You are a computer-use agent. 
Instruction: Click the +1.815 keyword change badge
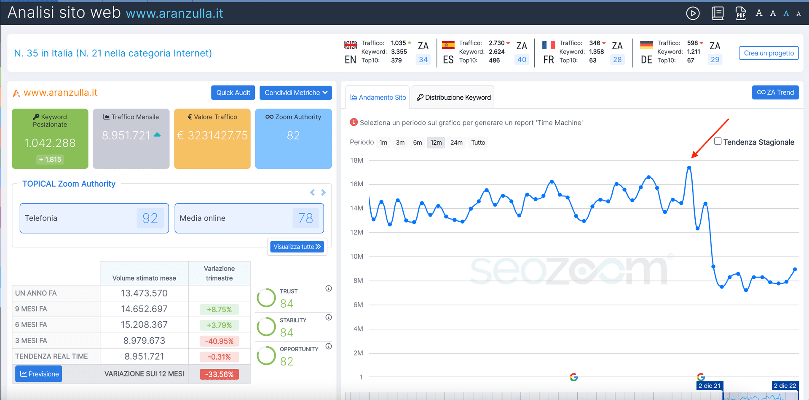50,159
